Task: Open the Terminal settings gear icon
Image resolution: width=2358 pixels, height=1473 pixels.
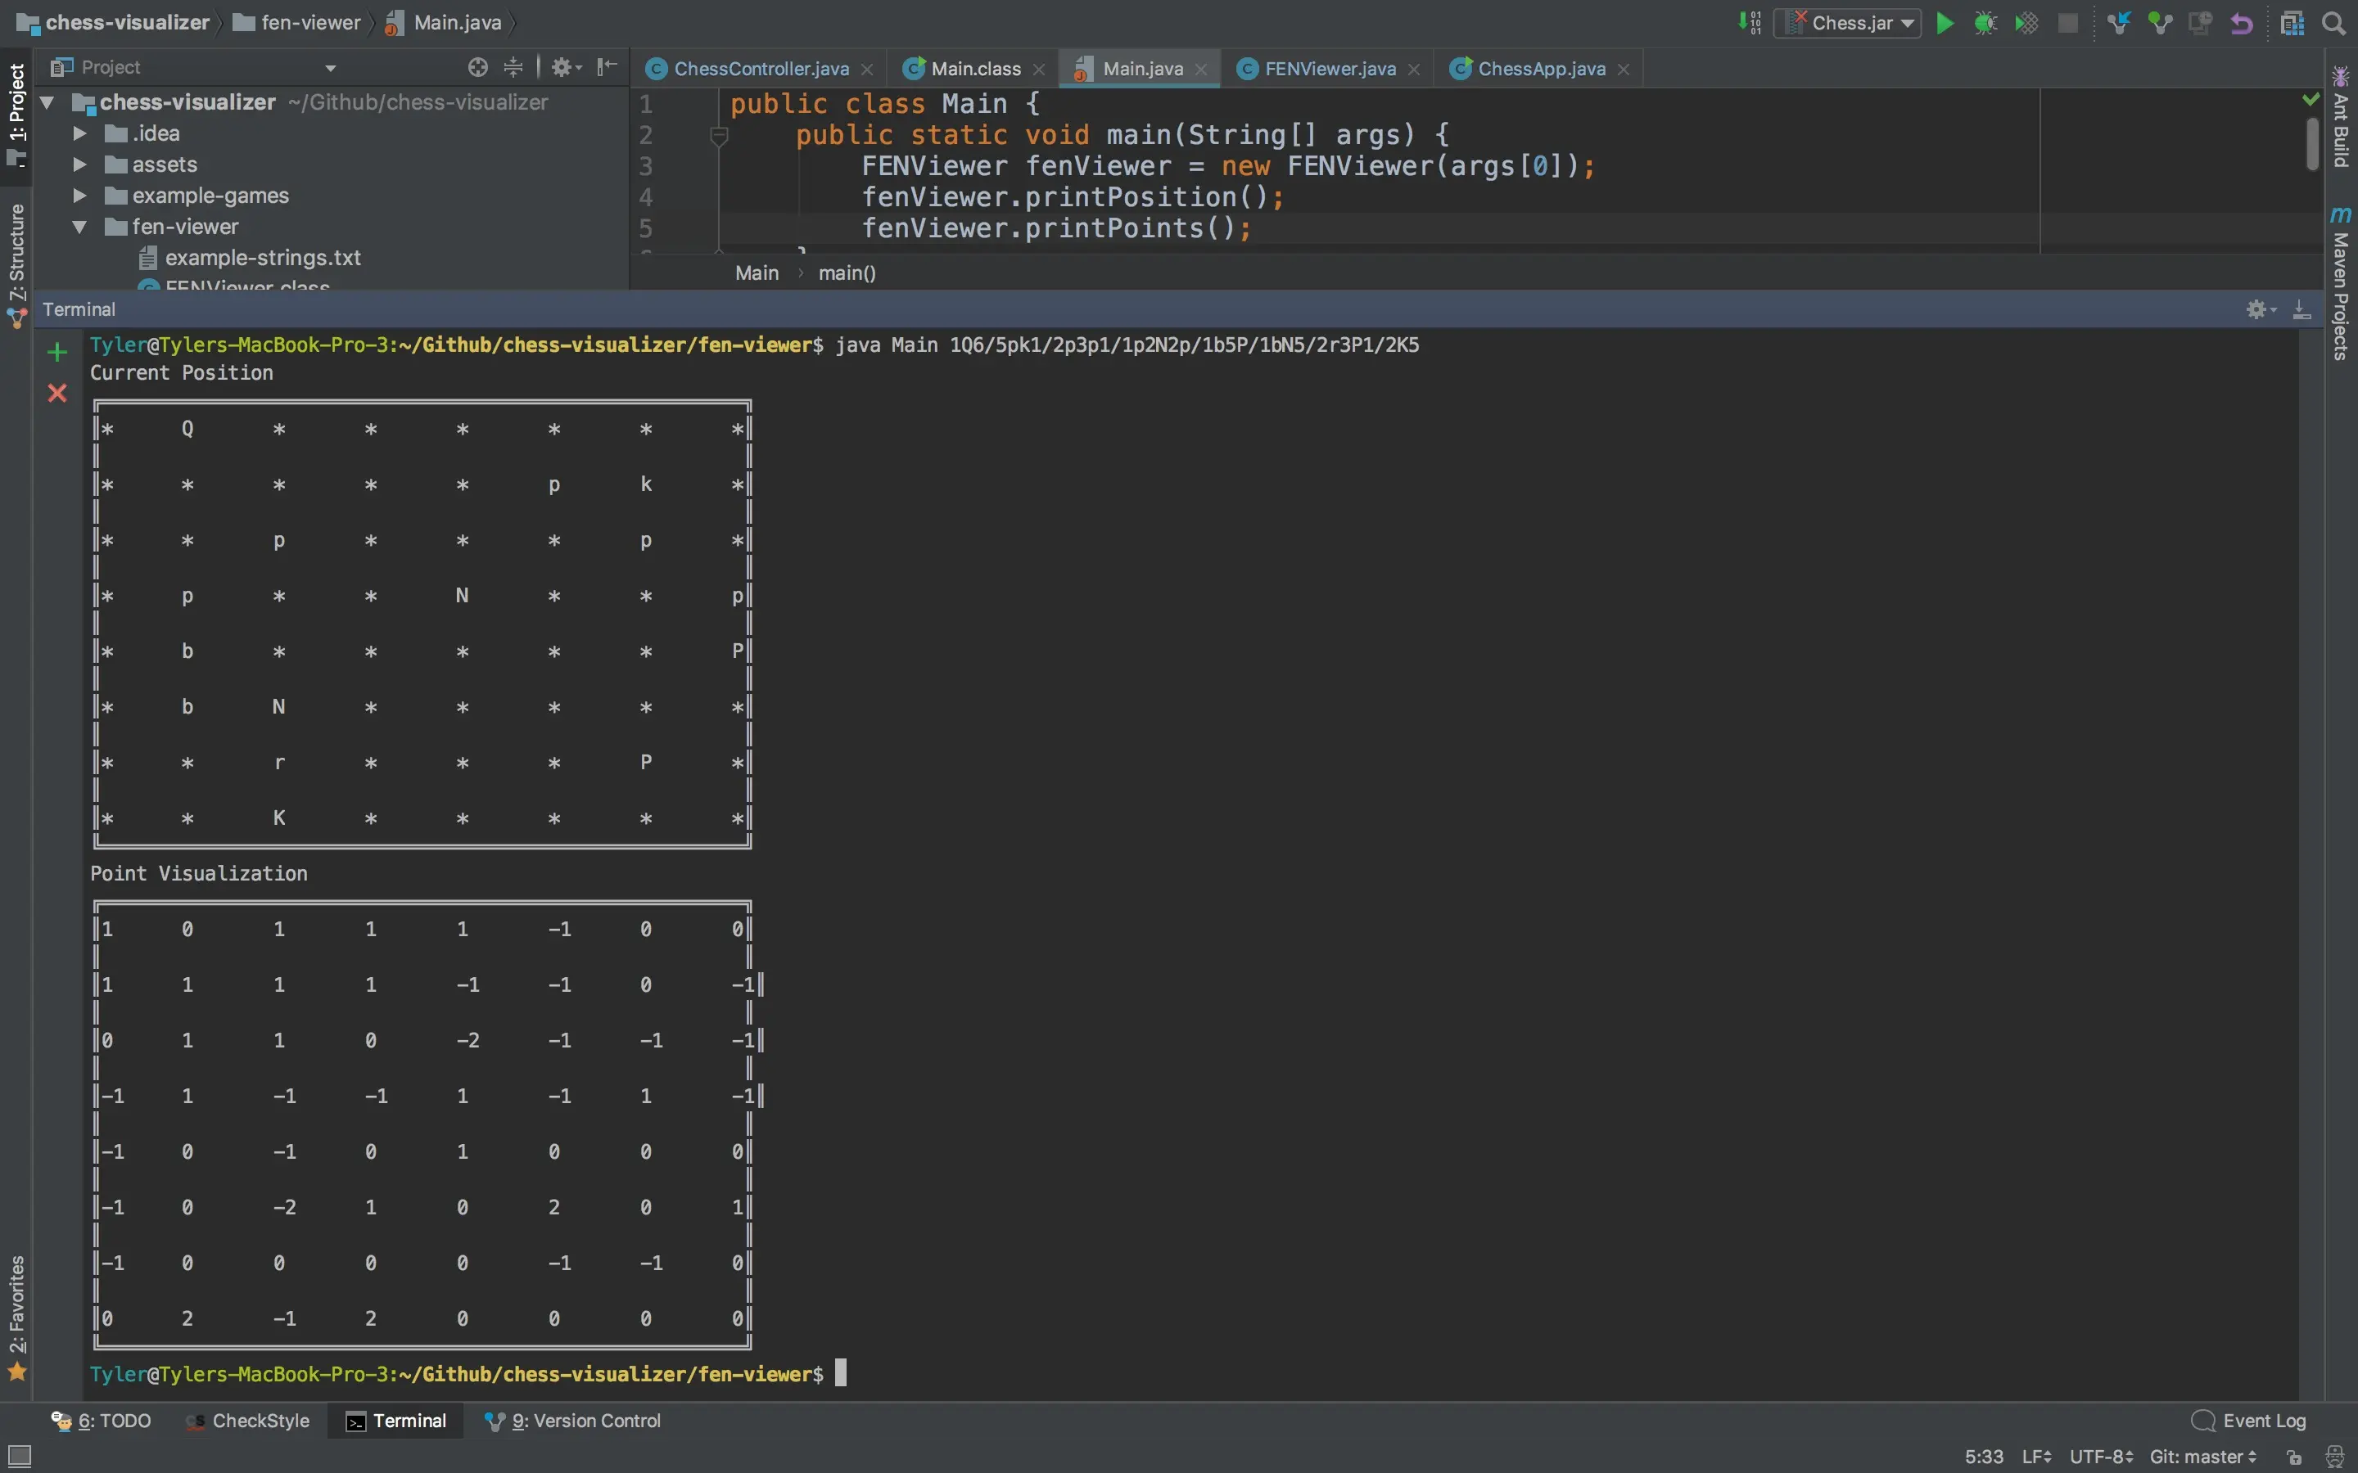Action: (x=2256, y=309)
